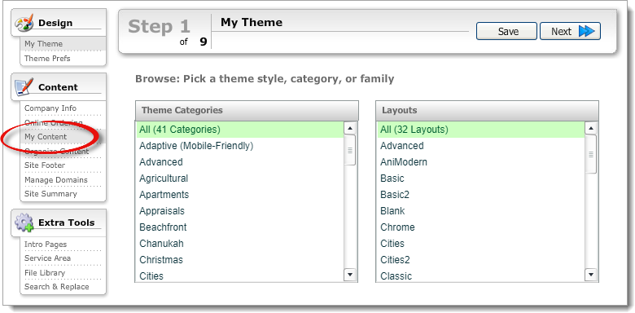Go to Manage Domains page

pos(56,179)
